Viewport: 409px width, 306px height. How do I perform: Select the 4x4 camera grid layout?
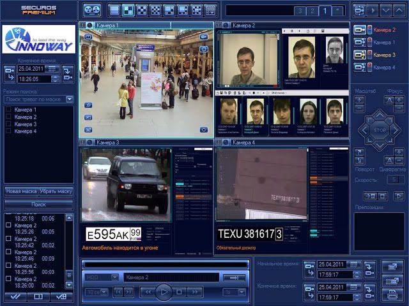(156, 10)
